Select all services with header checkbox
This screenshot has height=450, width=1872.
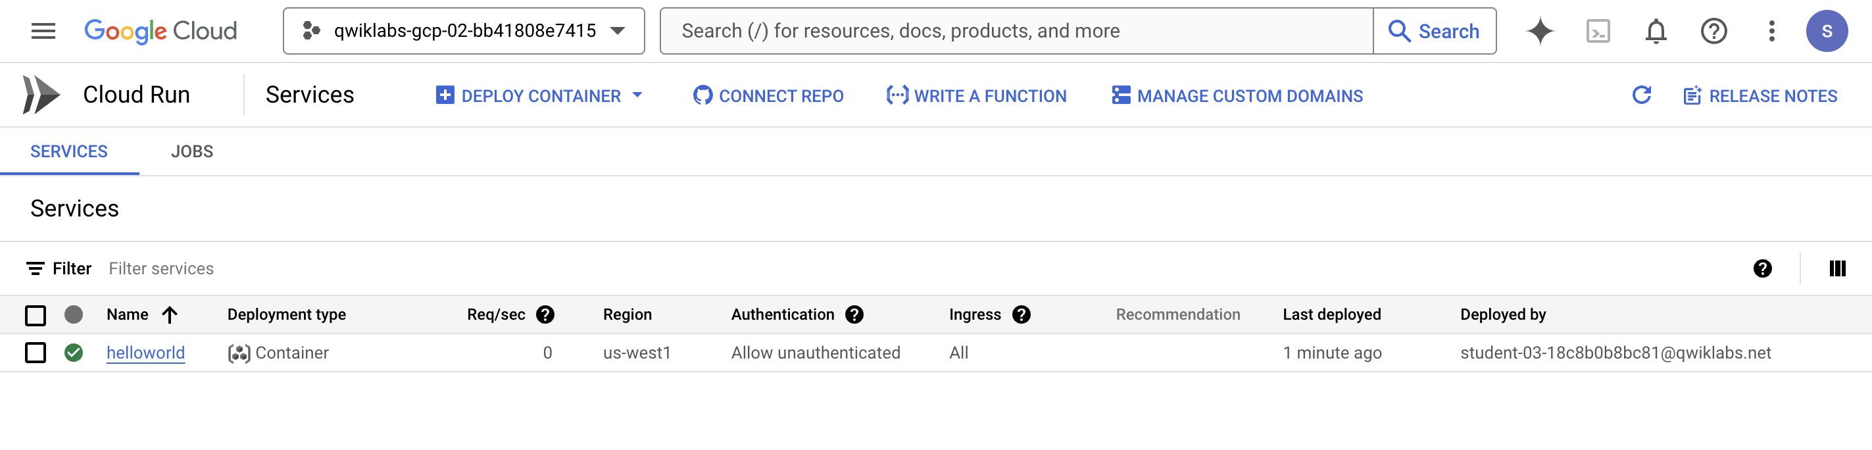[36, 314]
